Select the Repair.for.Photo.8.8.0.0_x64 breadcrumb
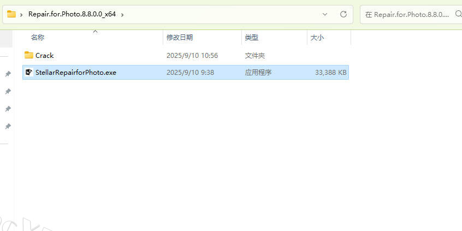The height and width of the screenshot is (231, 462). 72,14
